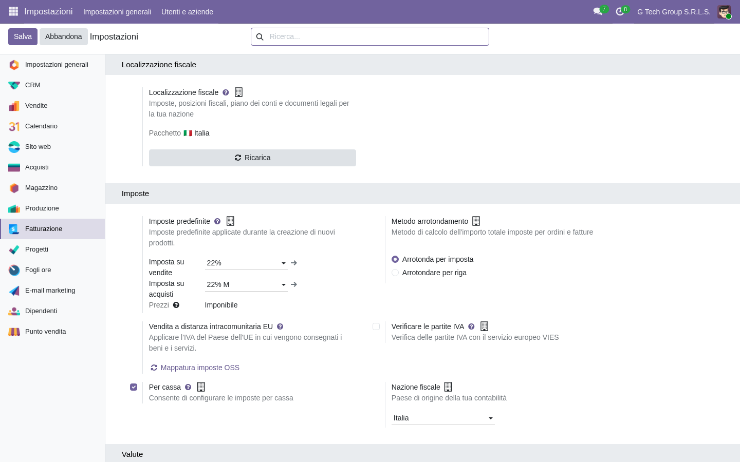This screenshot has width=740, height=462.
Task: Open Imposta su acquisti 22% M dropdown
Action: click(x=246, y=284)
